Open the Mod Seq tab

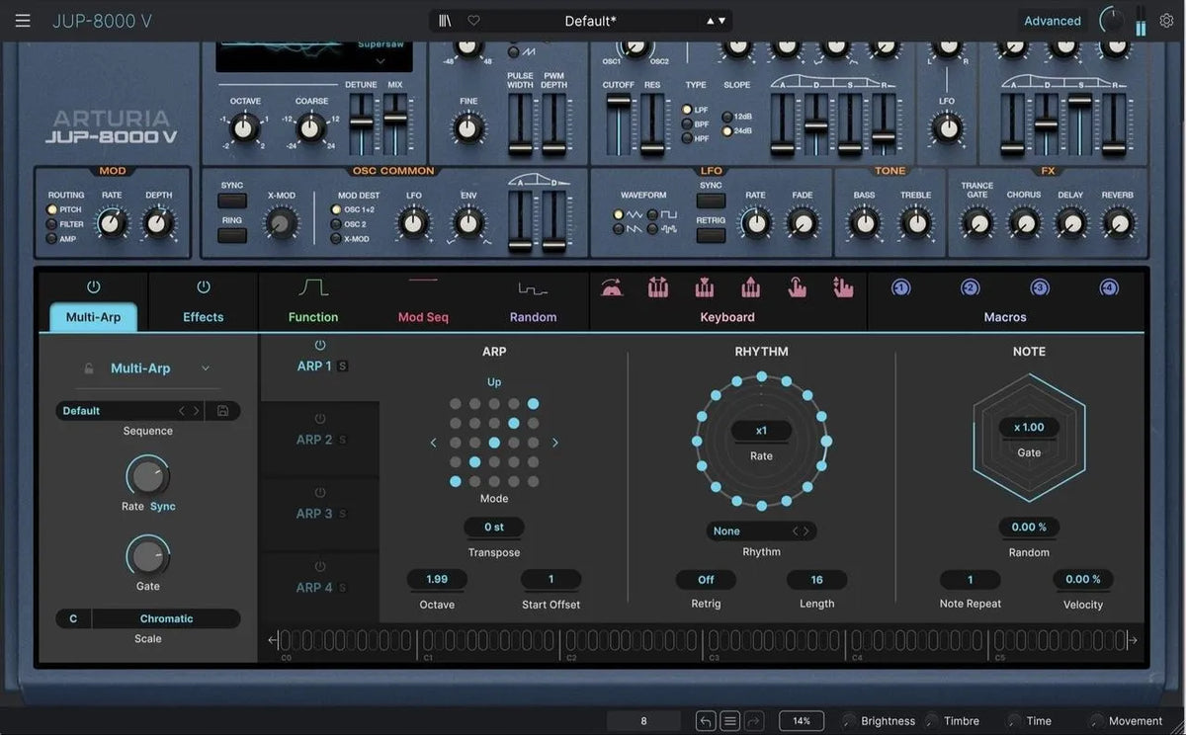click(x=424, y=316)
